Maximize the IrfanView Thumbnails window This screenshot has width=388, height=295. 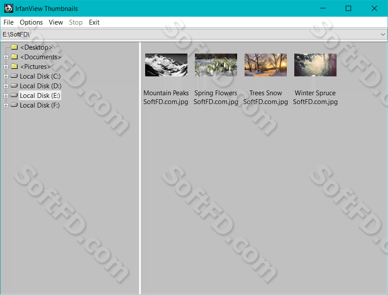point(348,8)
